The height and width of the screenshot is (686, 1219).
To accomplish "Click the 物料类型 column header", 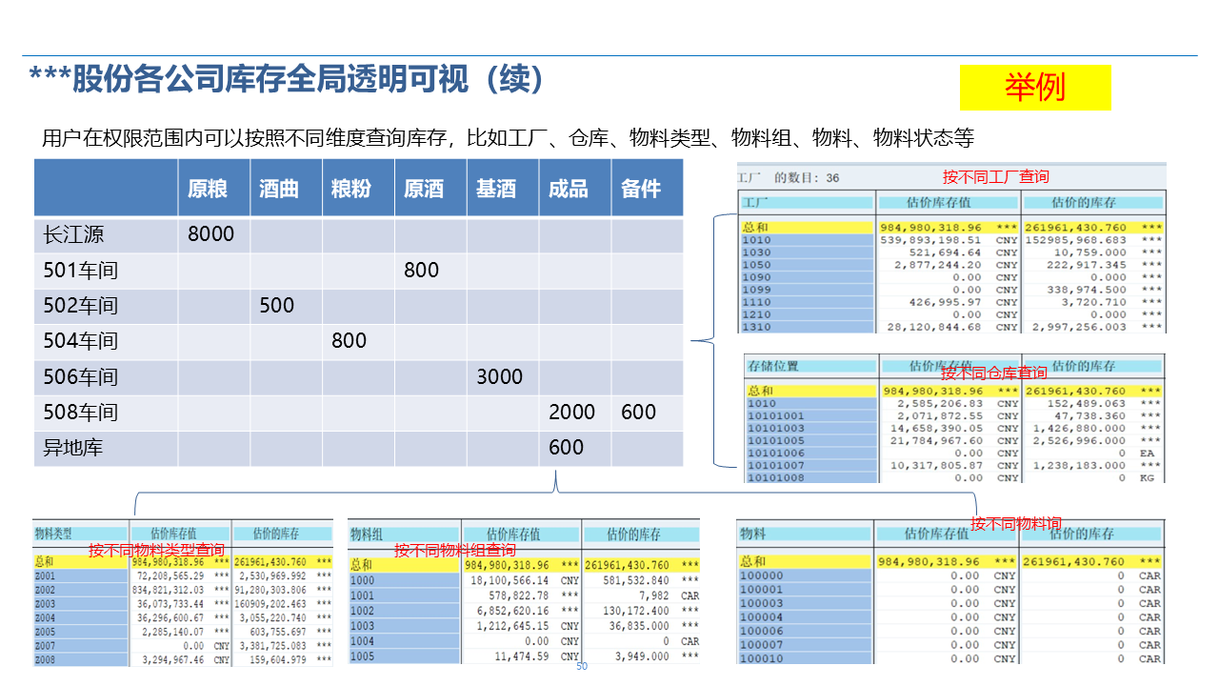I will pyautogui.click(x=80, y=534).
